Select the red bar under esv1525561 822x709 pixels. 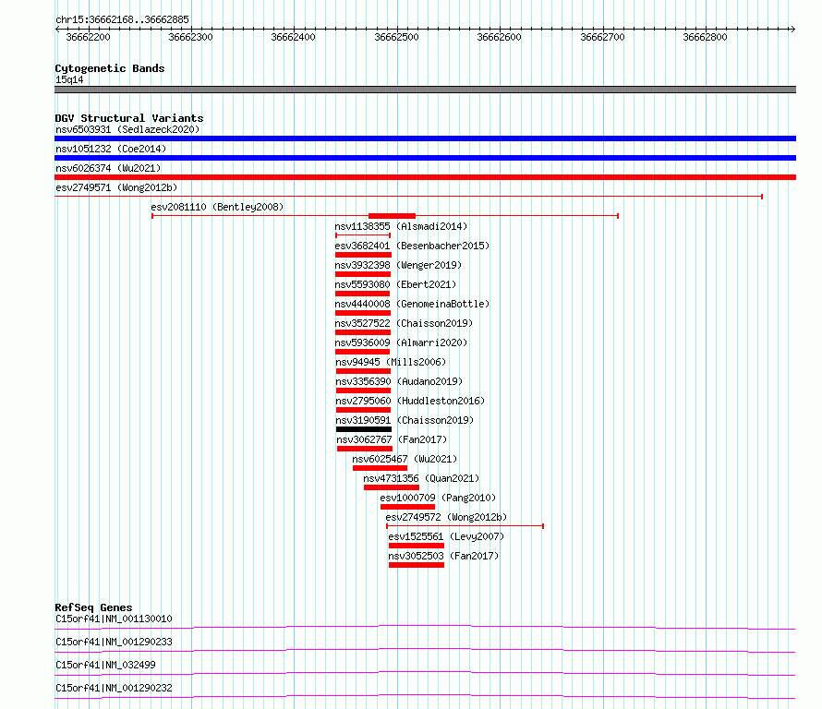417,546
